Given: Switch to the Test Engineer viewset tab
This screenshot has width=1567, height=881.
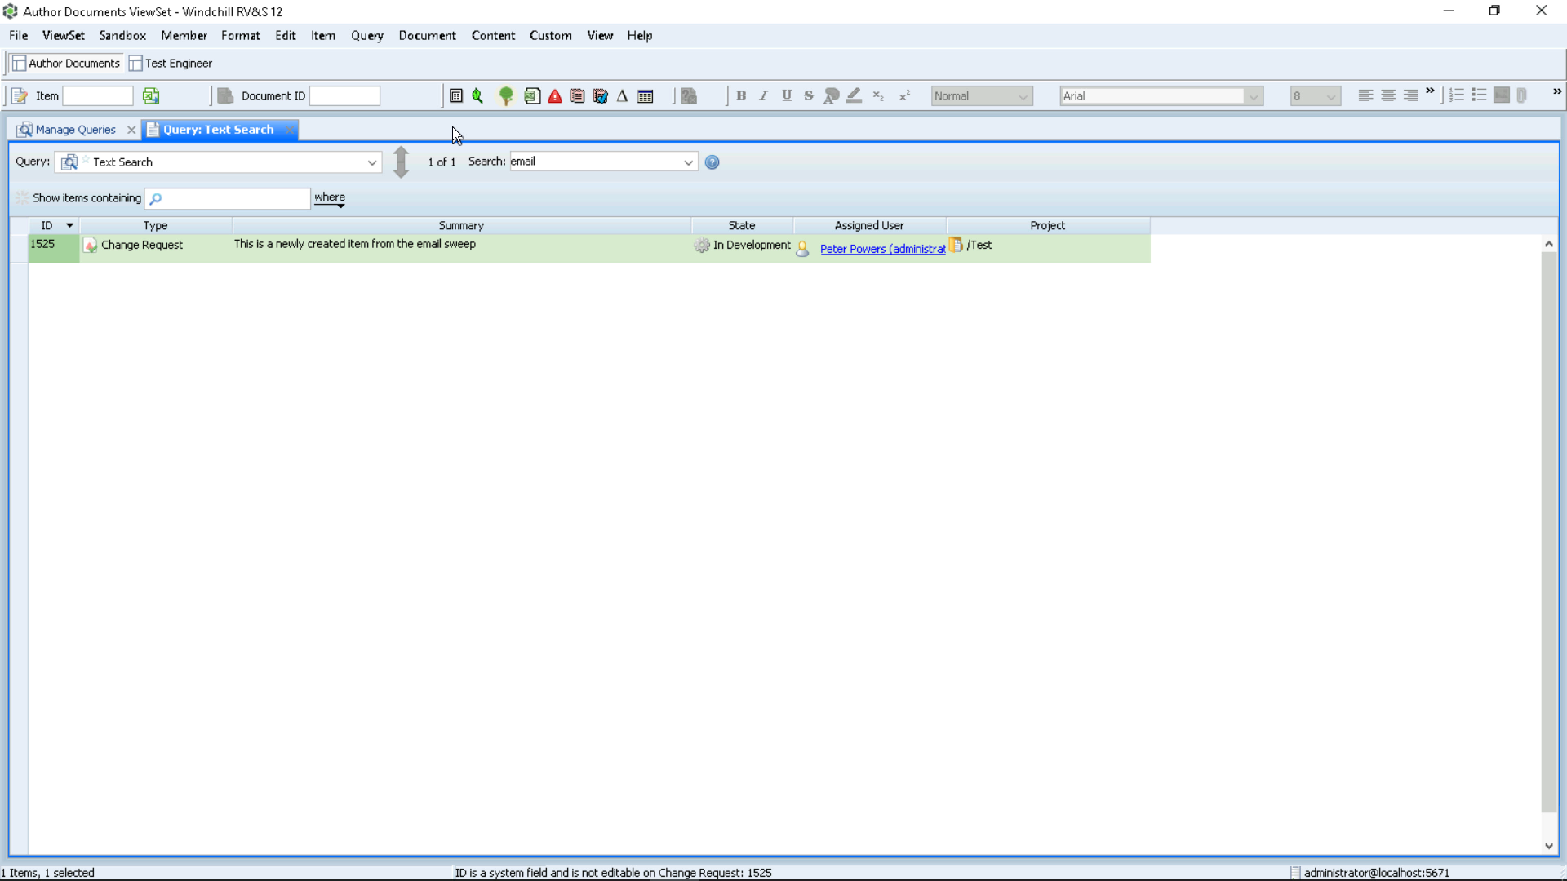Looking at the screenshot, I should pos(171,64).
